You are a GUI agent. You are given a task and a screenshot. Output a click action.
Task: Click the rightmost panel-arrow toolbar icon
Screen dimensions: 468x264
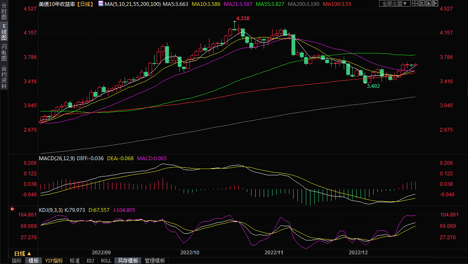[x=436, y=4]
